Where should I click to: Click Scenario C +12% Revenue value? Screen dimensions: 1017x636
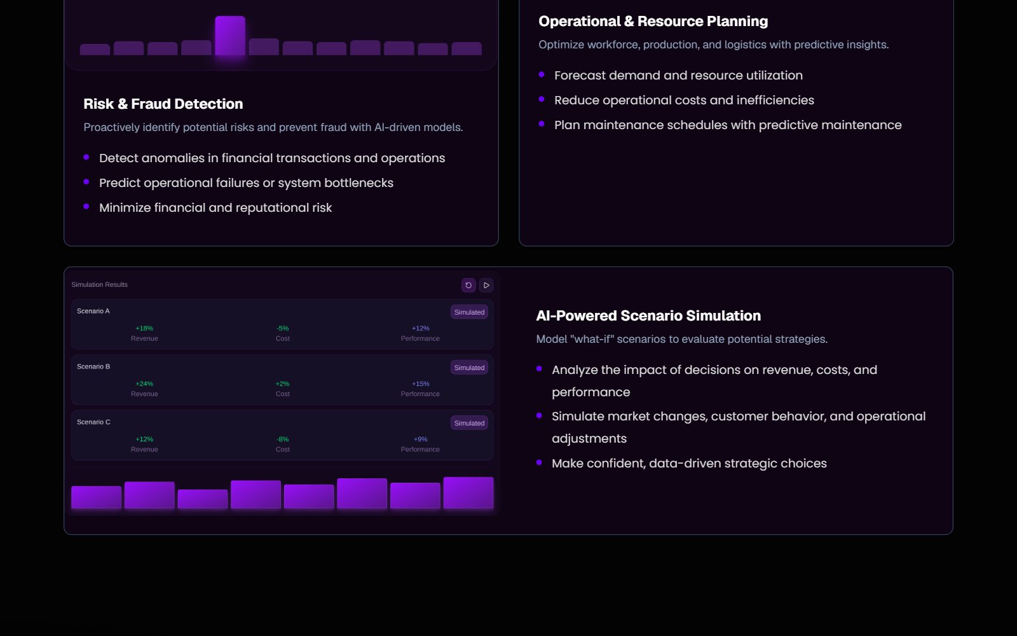pos(144,439)
